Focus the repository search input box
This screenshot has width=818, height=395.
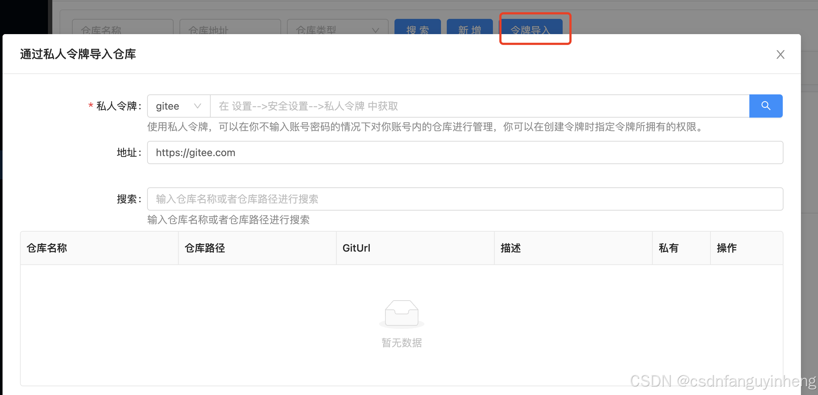coord(465,199)
